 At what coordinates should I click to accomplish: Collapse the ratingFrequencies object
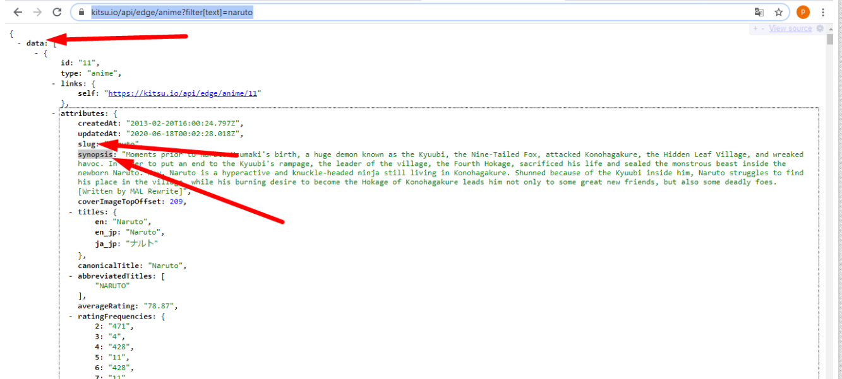(71, 317)
